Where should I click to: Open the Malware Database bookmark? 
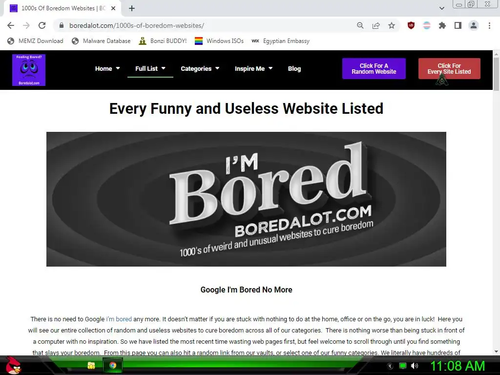coord(101,41)
